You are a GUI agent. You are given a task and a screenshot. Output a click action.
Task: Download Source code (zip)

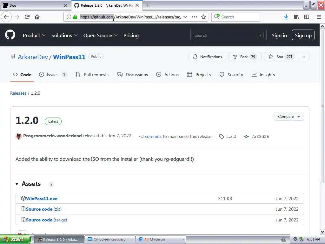[44, 209]
